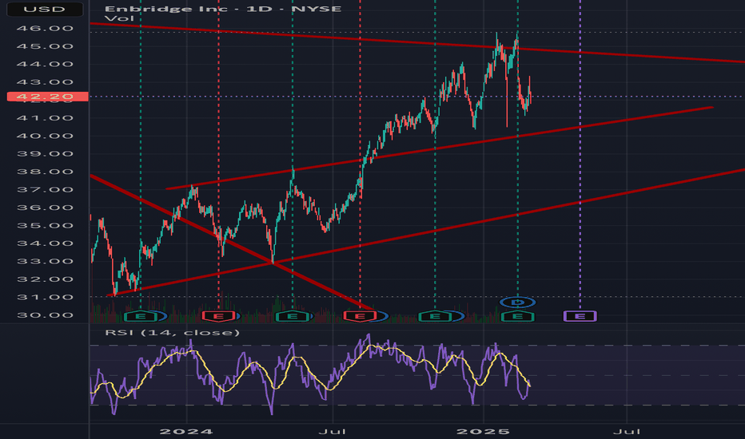
Task: Open the green earnings E marker just before 2025
Action: tap(435, 316)
